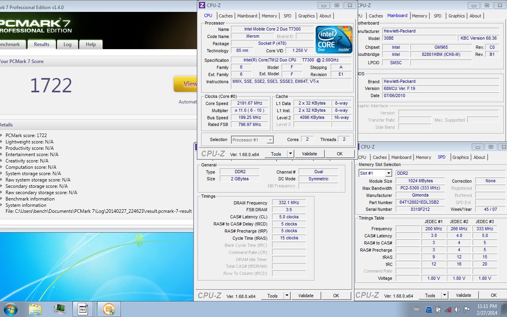Screen dimensions: 507x317
Task: Expand the Entertainment score row
Action: pyautogui.click(x=1, y=155)
